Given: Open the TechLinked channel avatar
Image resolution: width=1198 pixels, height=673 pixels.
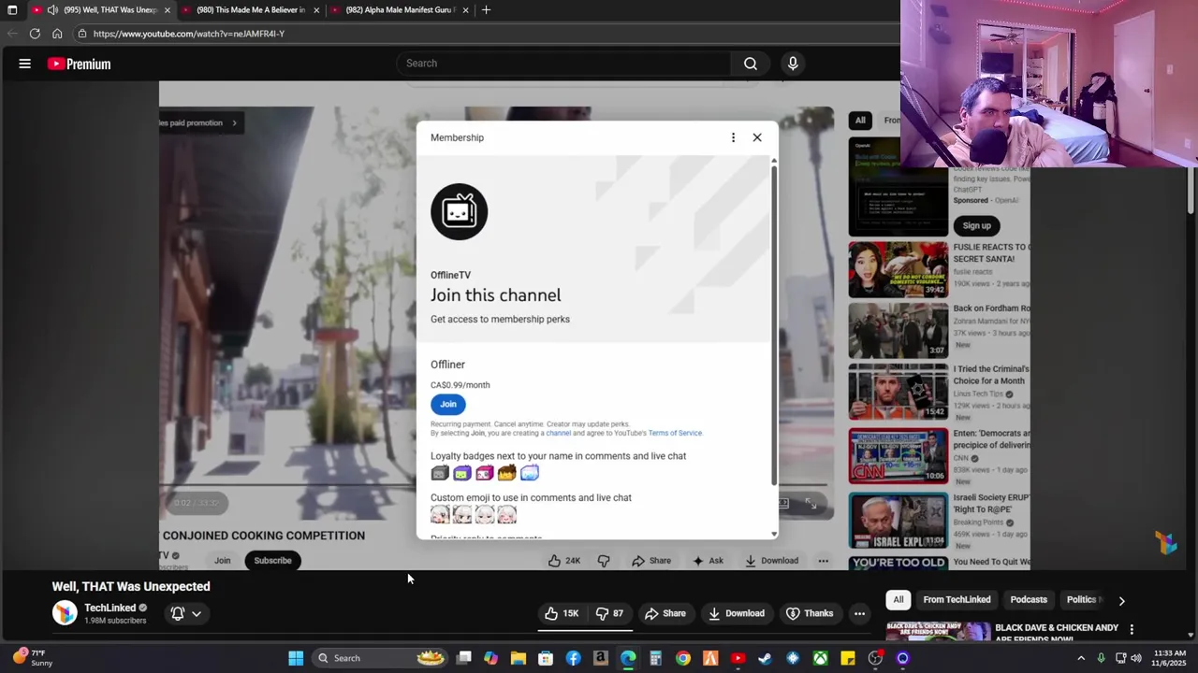Looking at the screenshot, I should (x=65, y=613).
